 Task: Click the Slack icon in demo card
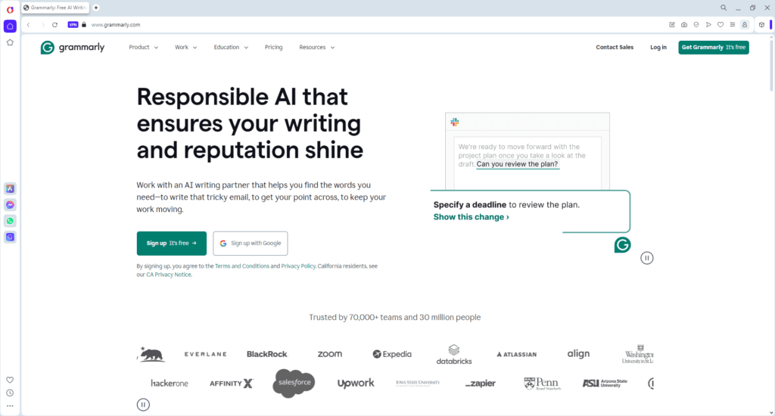point(455,122)
